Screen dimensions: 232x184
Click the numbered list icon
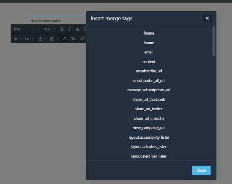click(x=16, y=38)
